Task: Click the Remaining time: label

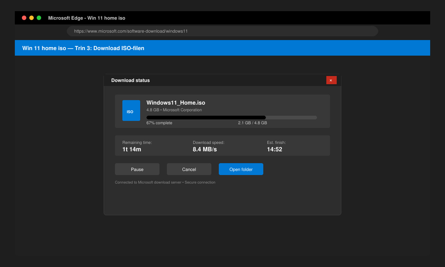Action: pyautogui.click(x=137, y=142)
